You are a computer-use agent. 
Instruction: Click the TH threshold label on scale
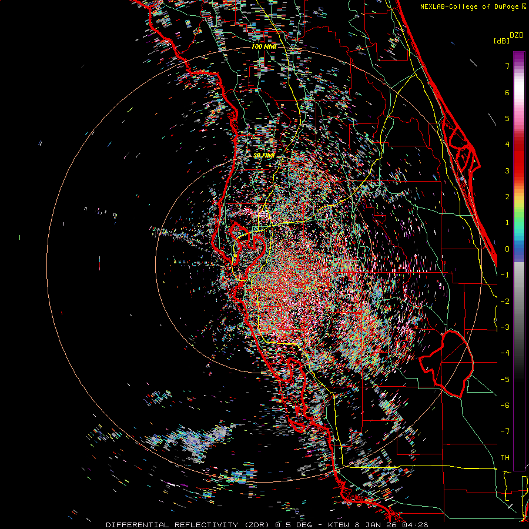[505, 457]
